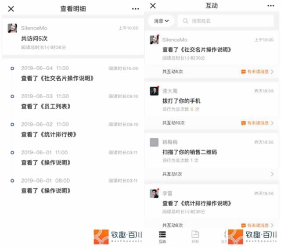This screenshot has height=247, width=281.
Task: Switch to the 材料 bottom tab
Action: (x=195, y=237)
